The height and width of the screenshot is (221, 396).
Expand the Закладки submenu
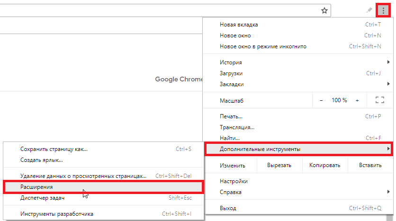click(x=298, y=84)
